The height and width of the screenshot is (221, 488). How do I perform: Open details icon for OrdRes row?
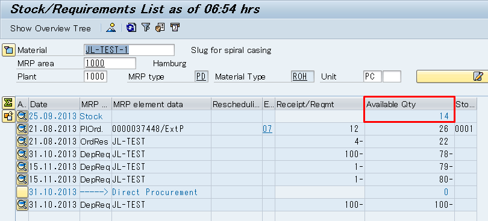tap(22, 142)
